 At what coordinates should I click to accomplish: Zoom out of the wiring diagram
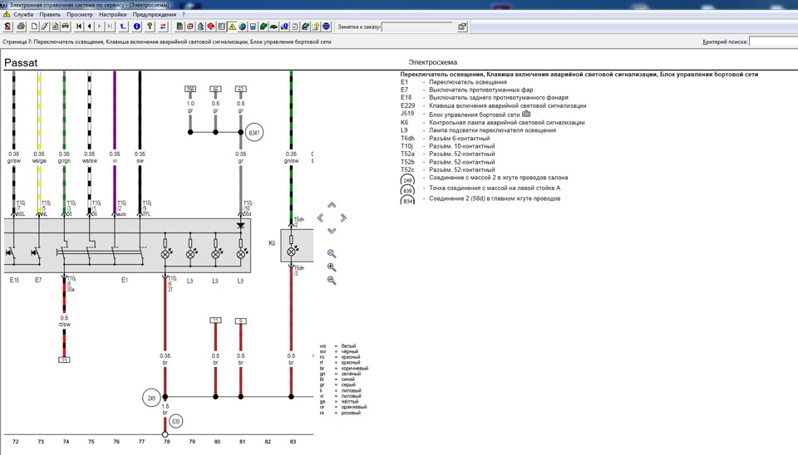[x=332, y=281]
